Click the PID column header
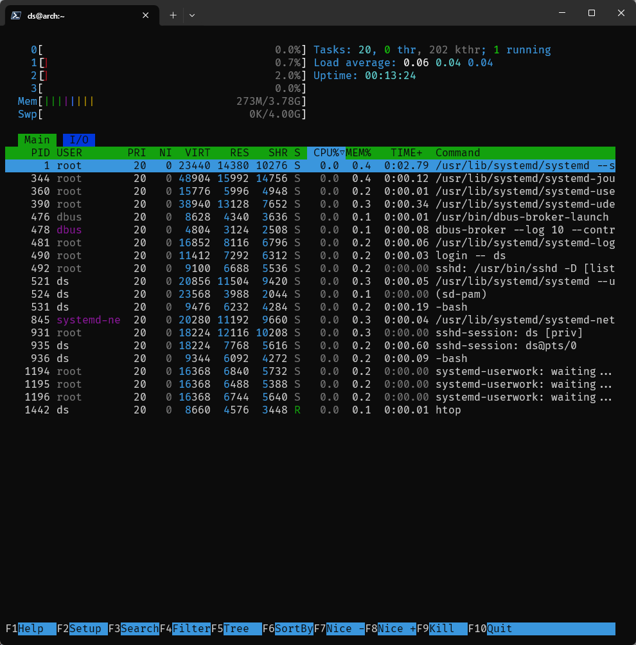Image resolution: width=636 pixels, height=645 pixels. (40, 152)
